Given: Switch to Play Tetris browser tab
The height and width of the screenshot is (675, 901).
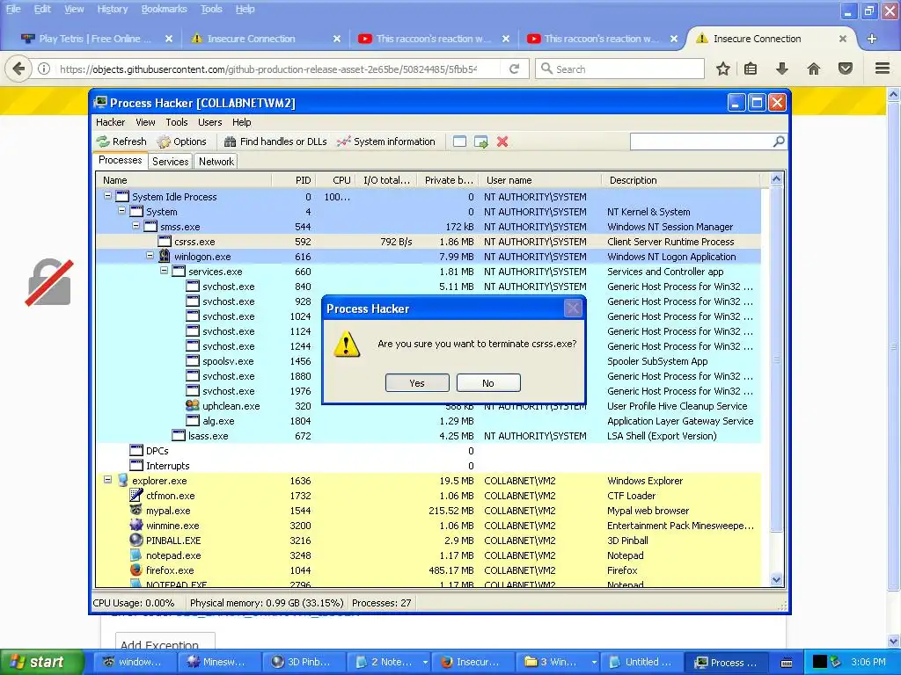Looking at the screenshot, I should coord(96,39).
